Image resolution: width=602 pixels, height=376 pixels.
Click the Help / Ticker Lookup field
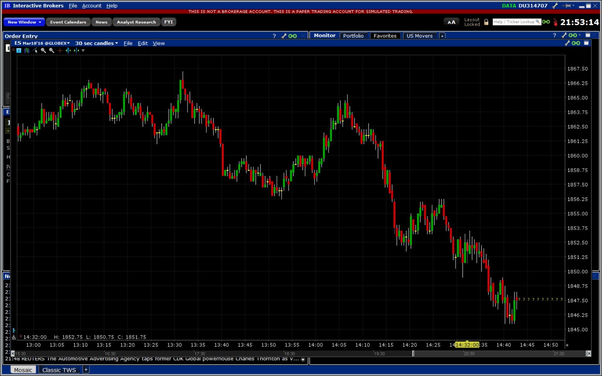[x=514, y=22]
